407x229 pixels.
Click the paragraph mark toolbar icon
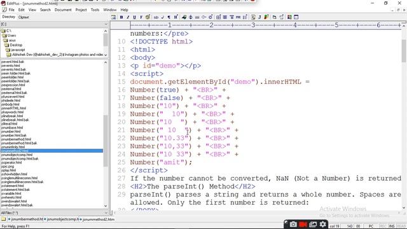coord(169,17)
